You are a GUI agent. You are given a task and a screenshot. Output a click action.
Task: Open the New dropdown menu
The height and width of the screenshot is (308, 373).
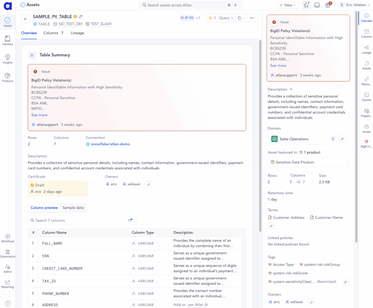tap(288, 5)
